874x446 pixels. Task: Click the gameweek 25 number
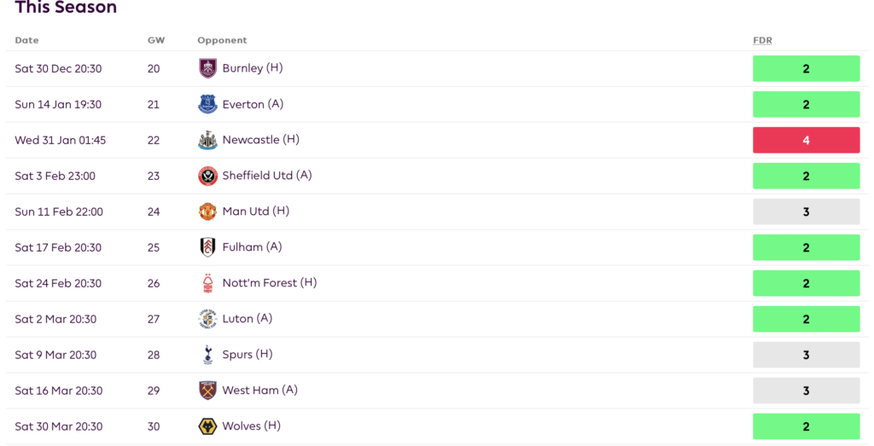[154, 247]
